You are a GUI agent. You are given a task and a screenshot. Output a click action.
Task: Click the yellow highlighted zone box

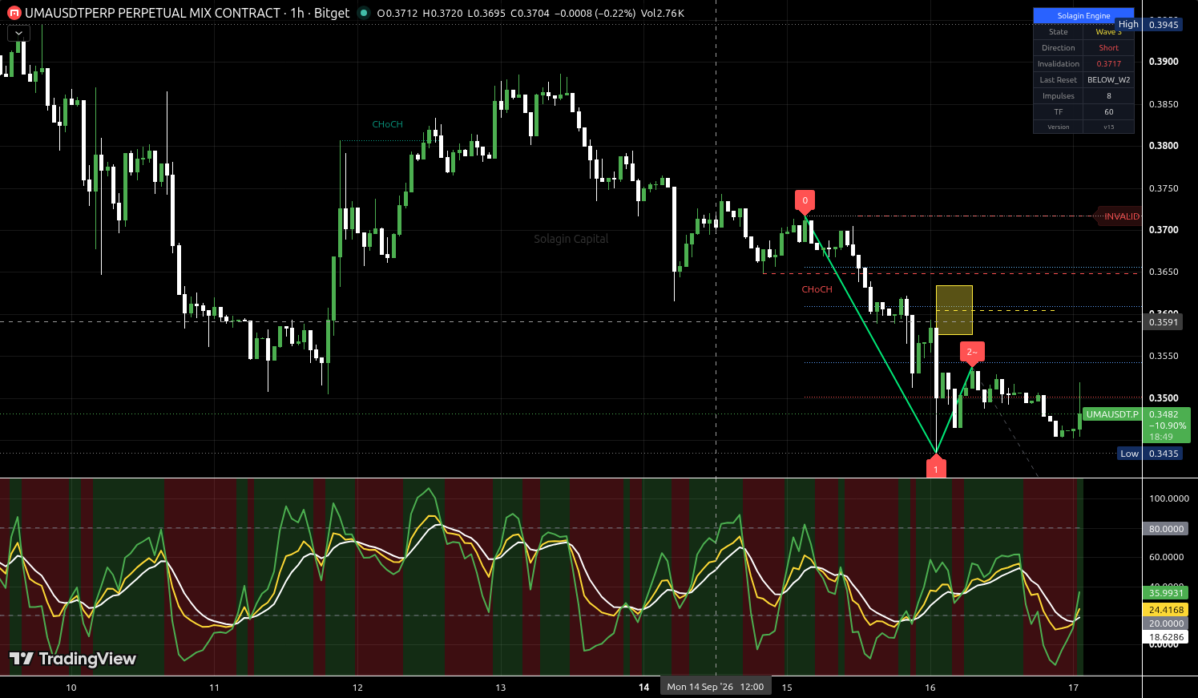tap(954, 310)
